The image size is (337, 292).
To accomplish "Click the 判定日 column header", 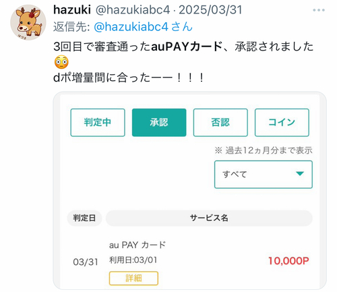I will click(x=84, y=218).
